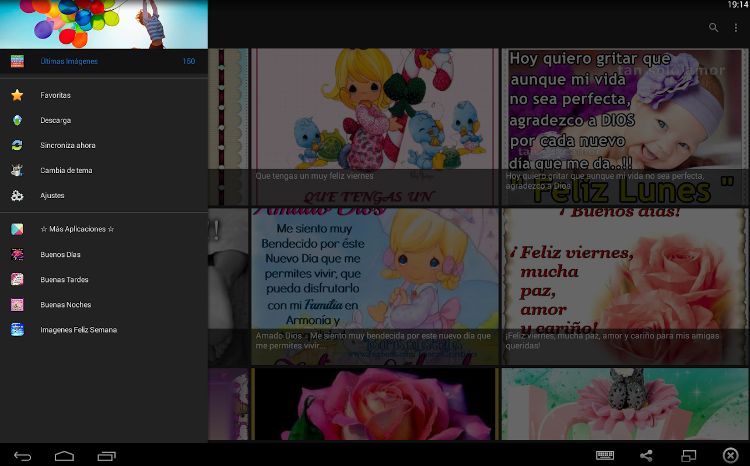Click the Favoritas star icon
Screen dimensions: 750x466
[x=17, y=95]
